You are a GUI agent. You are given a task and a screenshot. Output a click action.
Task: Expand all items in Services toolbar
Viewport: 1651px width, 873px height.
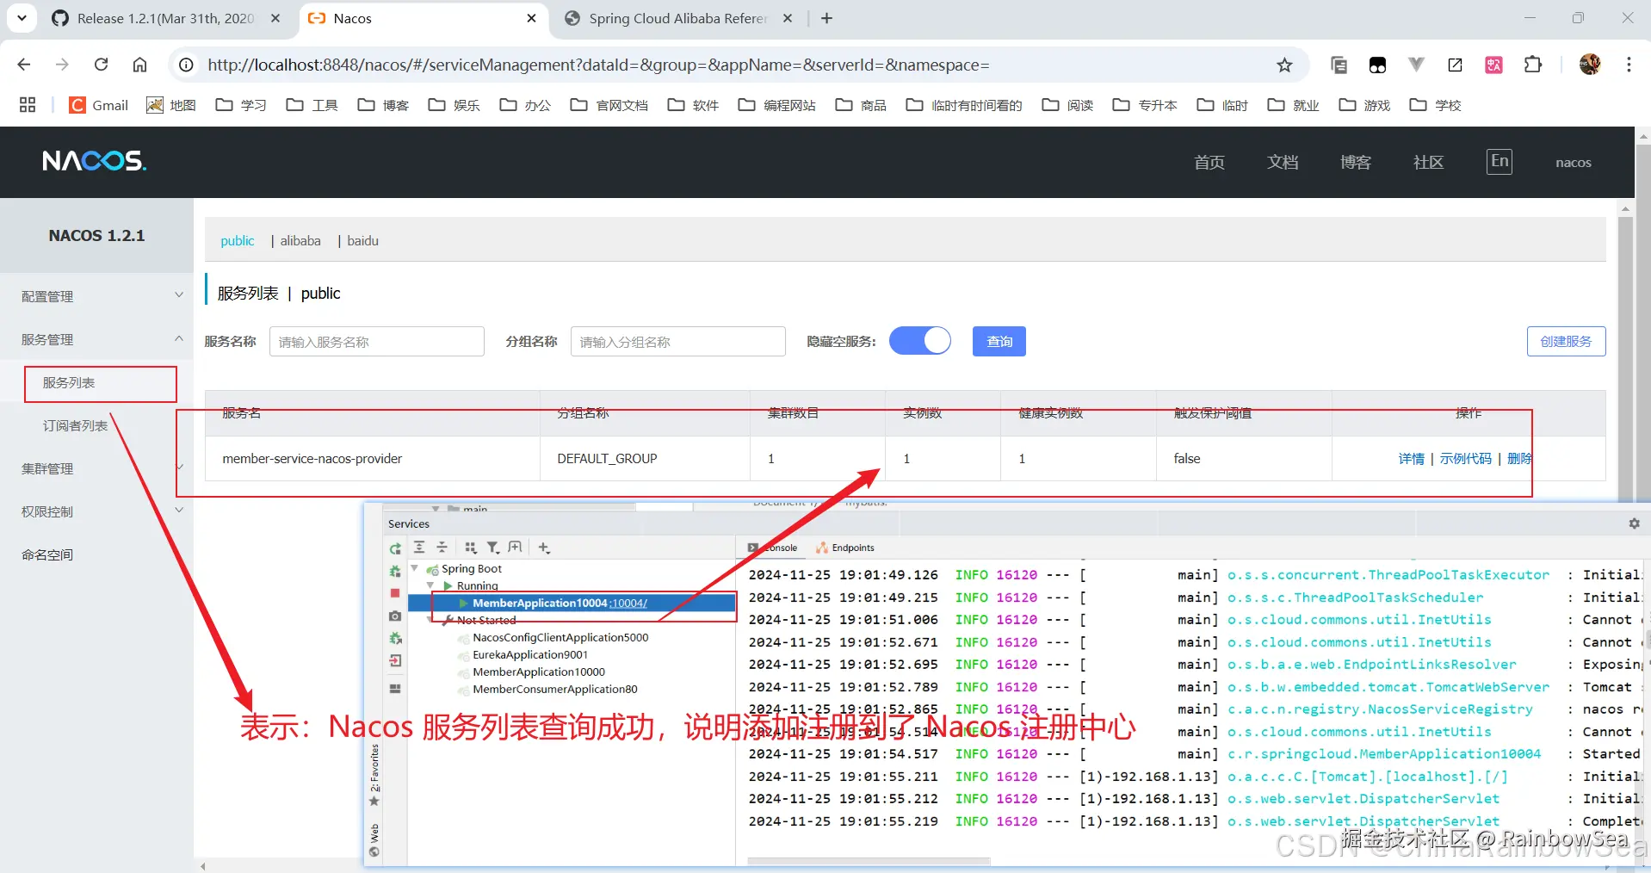tap(419, 548)
